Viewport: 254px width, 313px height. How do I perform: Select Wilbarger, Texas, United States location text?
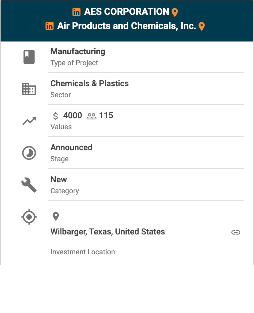pyautogui.click(x=108, y=232)
